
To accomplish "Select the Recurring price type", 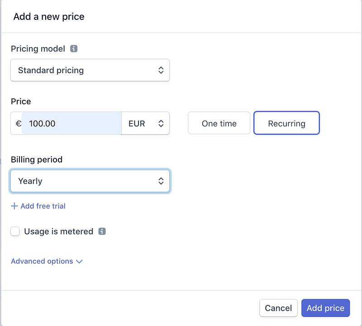I will pyautogui.click(x=286, y=123).
